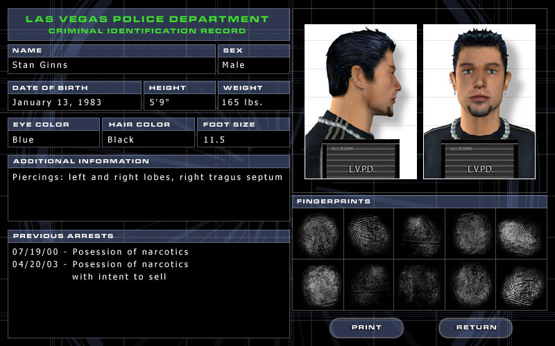Select the first fingerprint in top row
Image resolution: width=555 pixels, height=346 pixels.
pyautogui.click(x=318, y=234)
